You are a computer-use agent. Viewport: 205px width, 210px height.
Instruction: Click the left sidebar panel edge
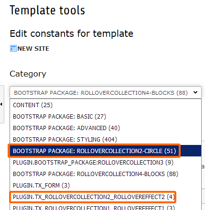pos(2,104)
